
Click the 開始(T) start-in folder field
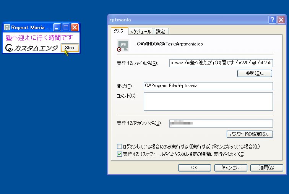click(208, 86)
